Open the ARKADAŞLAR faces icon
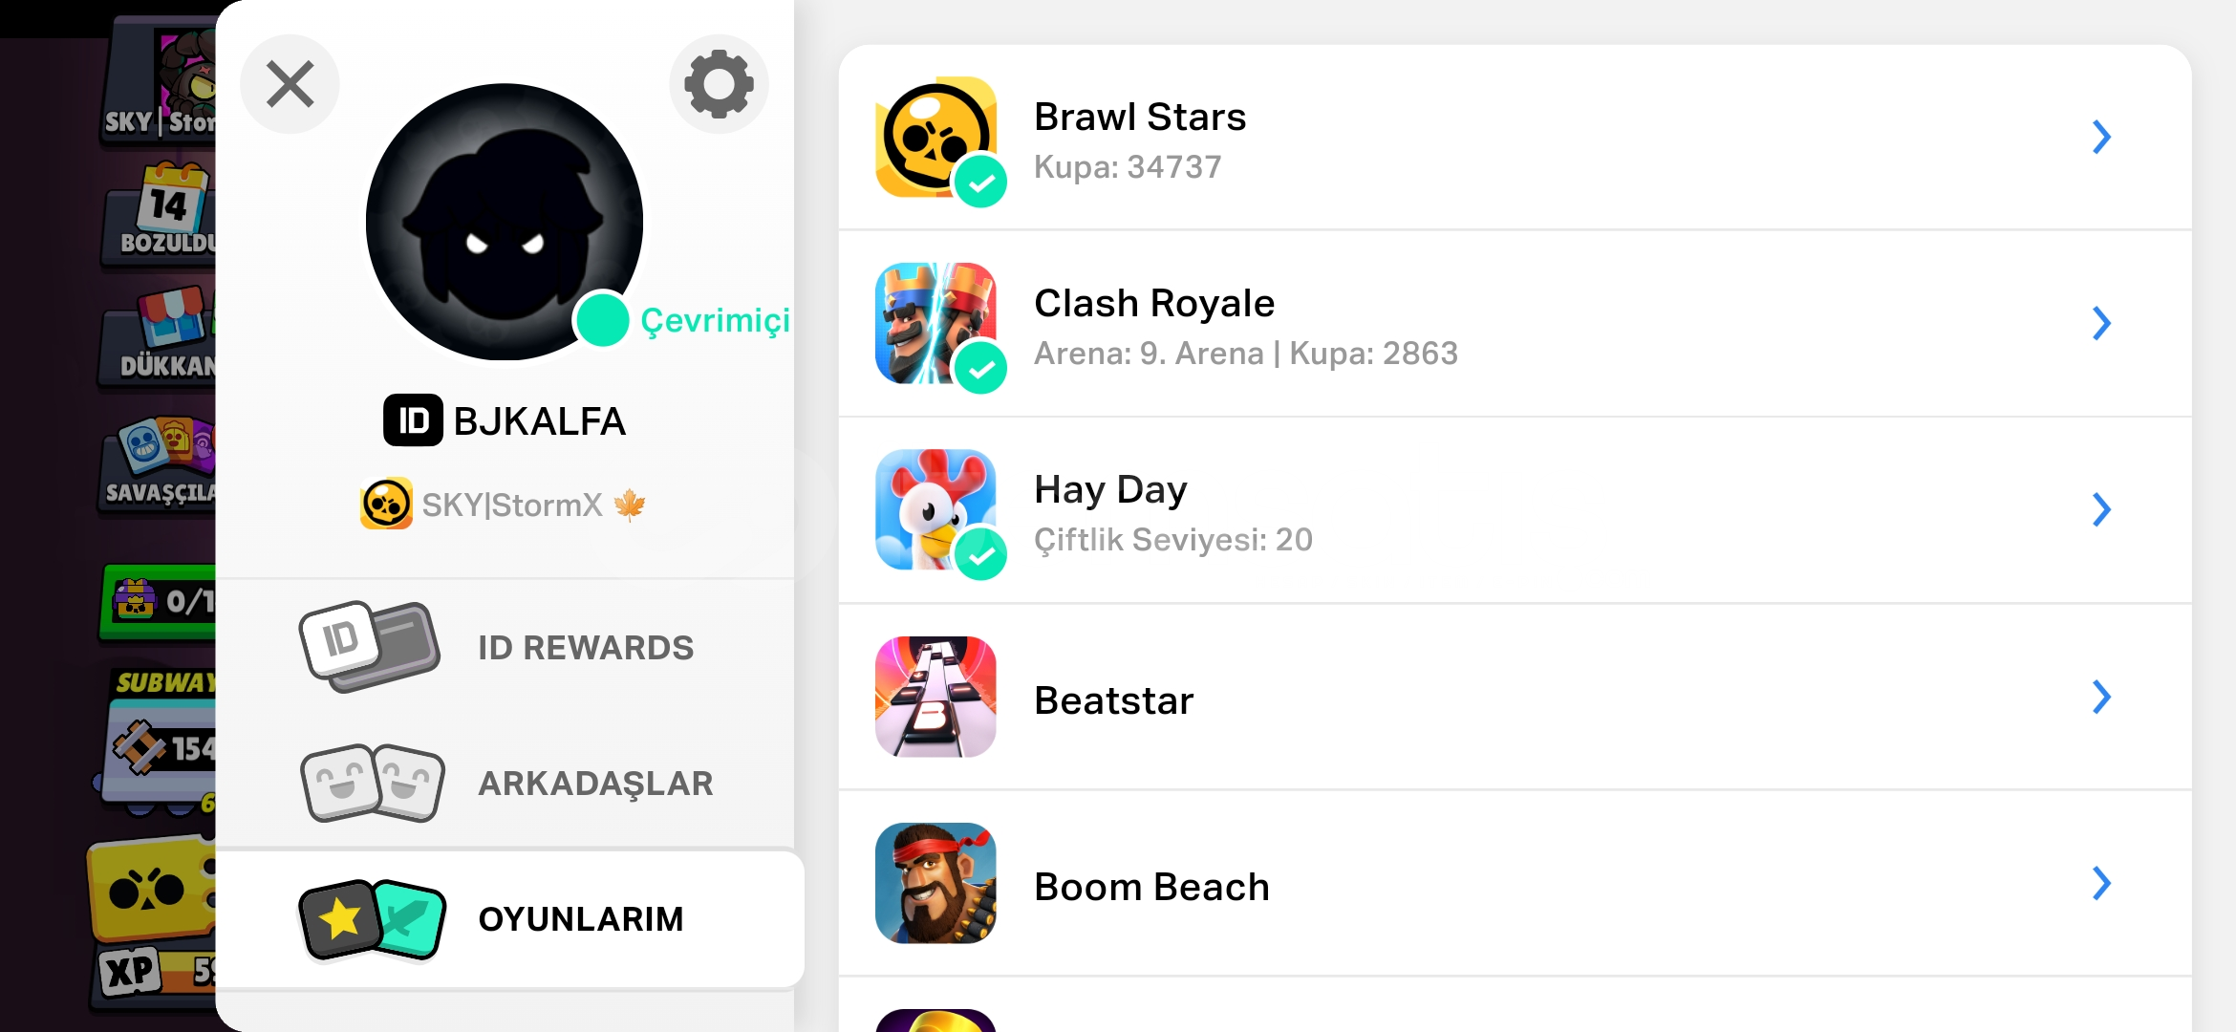The height and width of the screenshot is (1032, 2236). click(x=373, y=783)
